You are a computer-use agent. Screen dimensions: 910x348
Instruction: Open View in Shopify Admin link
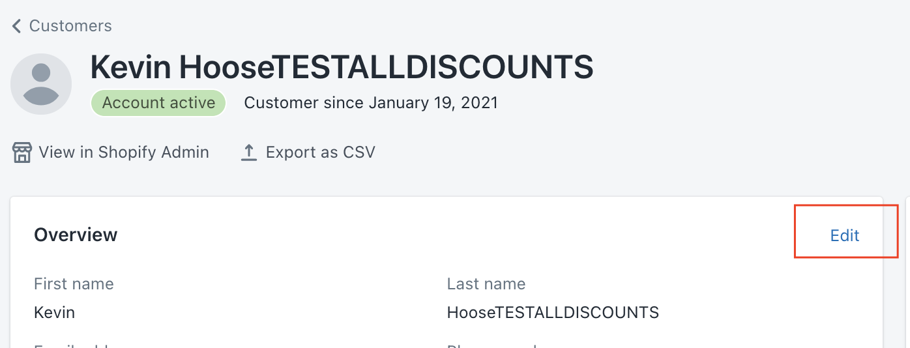(x=123, y=152)
